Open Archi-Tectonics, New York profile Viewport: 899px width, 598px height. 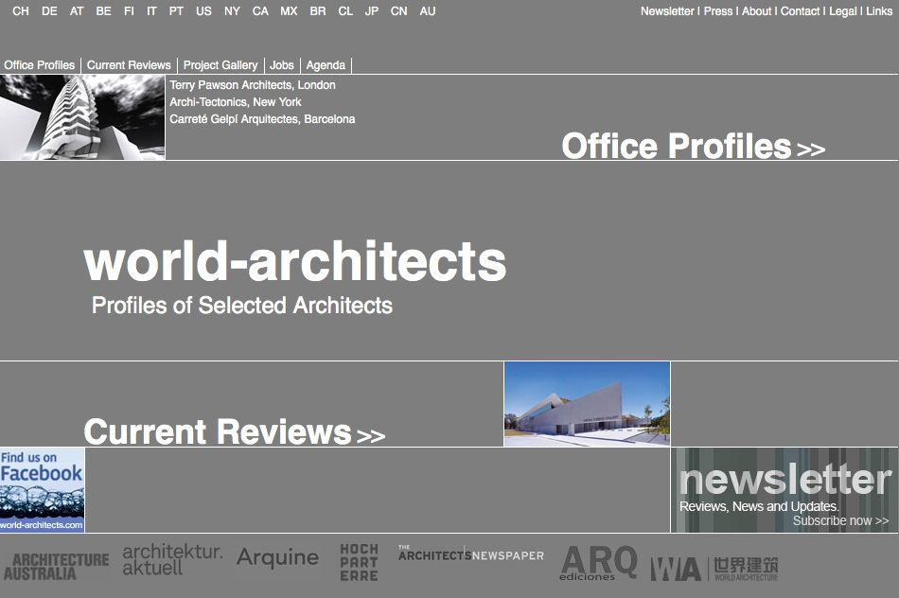tap(235, 102)
